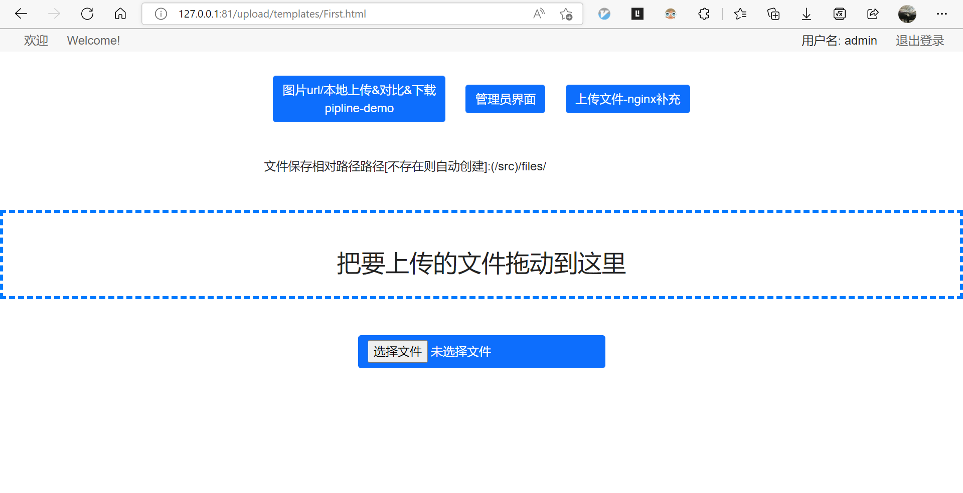Open the 管理员界面 button
This screenshot has width=963, height=493.
pyautogui.click(x=505, y=99)
